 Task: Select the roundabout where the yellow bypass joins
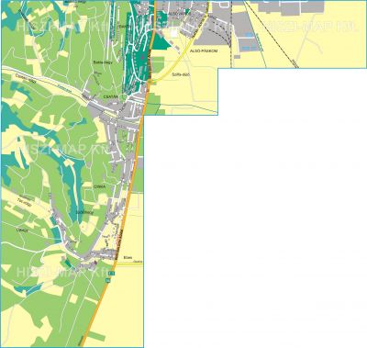pyautogui.click(x=149, y=82)
